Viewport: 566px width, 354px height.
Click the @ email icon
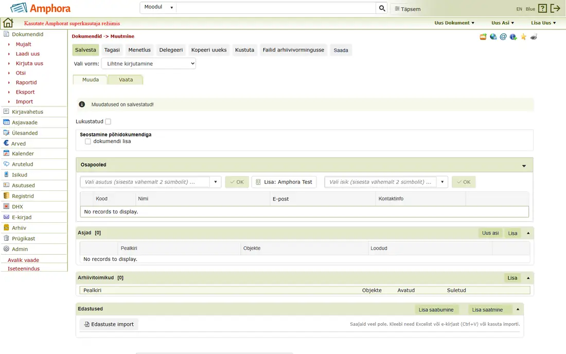(x=503, y=37)
